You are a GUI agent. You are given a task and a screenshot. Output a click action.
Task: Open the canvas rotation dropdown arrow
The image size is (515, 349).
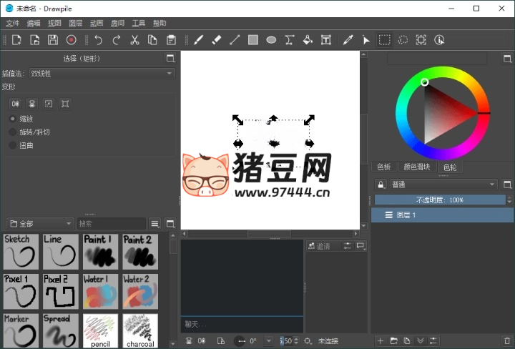(268, 341)
